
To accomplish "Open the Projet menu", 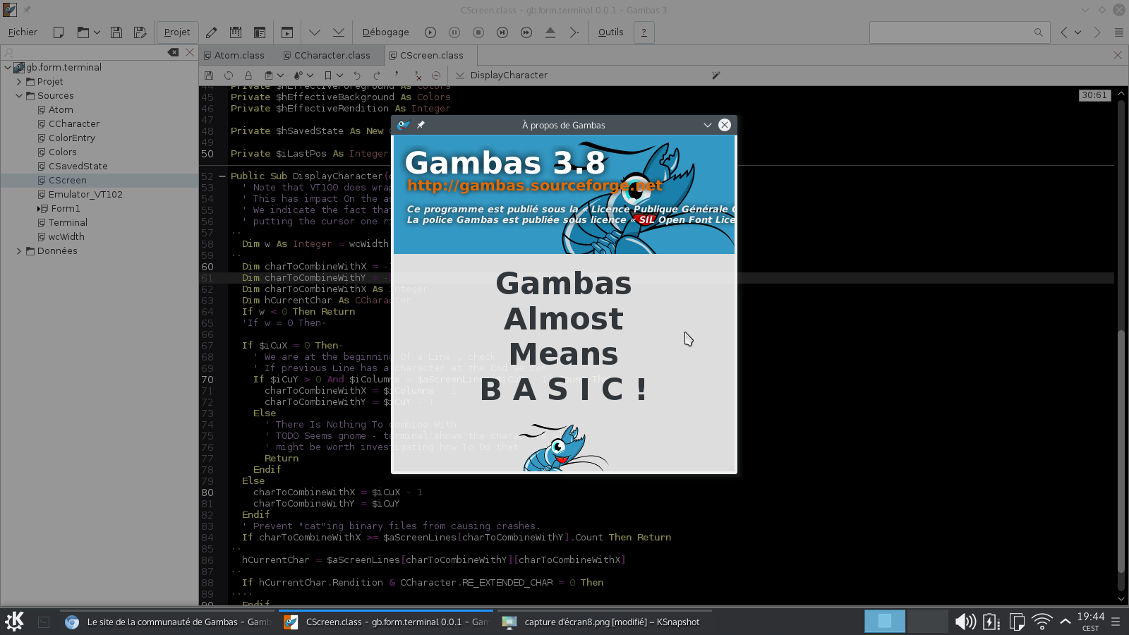I will click(177, 32).
